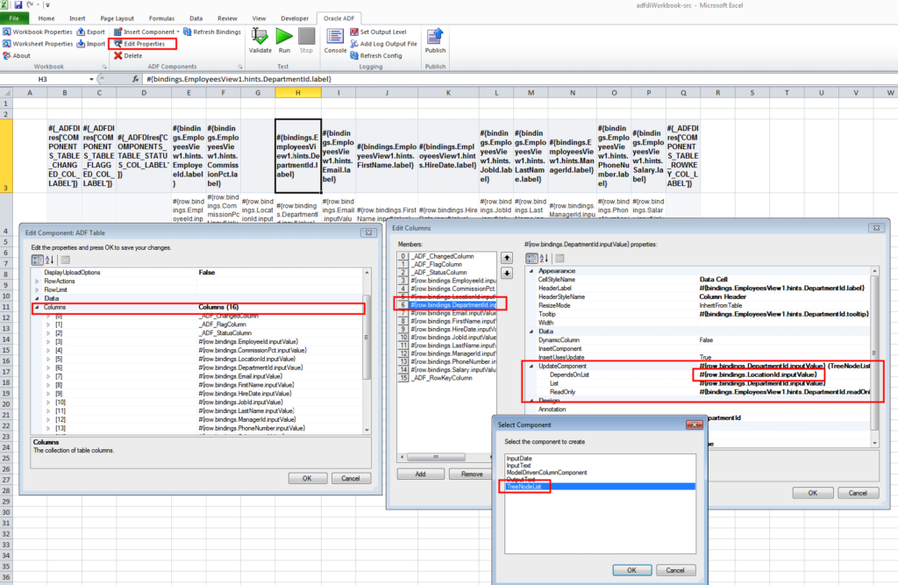Select Add Log Output File
This screenshot has height=585, width=898.
(x=379, y=44)
